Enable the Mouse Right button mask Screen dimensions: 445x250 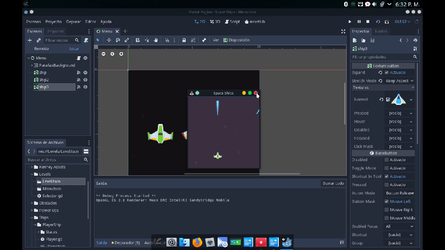tap(387, 210)
